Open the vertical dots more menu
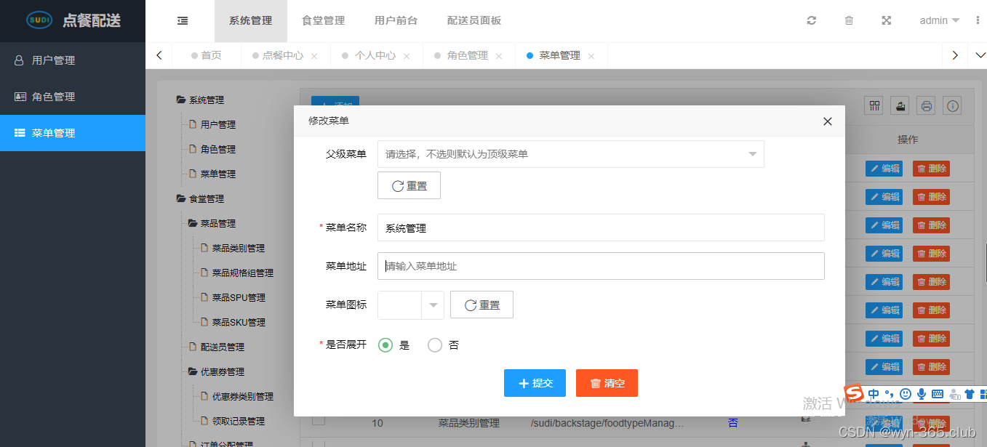The width and height of the screenshot is (987, 447). click(978, 20)
